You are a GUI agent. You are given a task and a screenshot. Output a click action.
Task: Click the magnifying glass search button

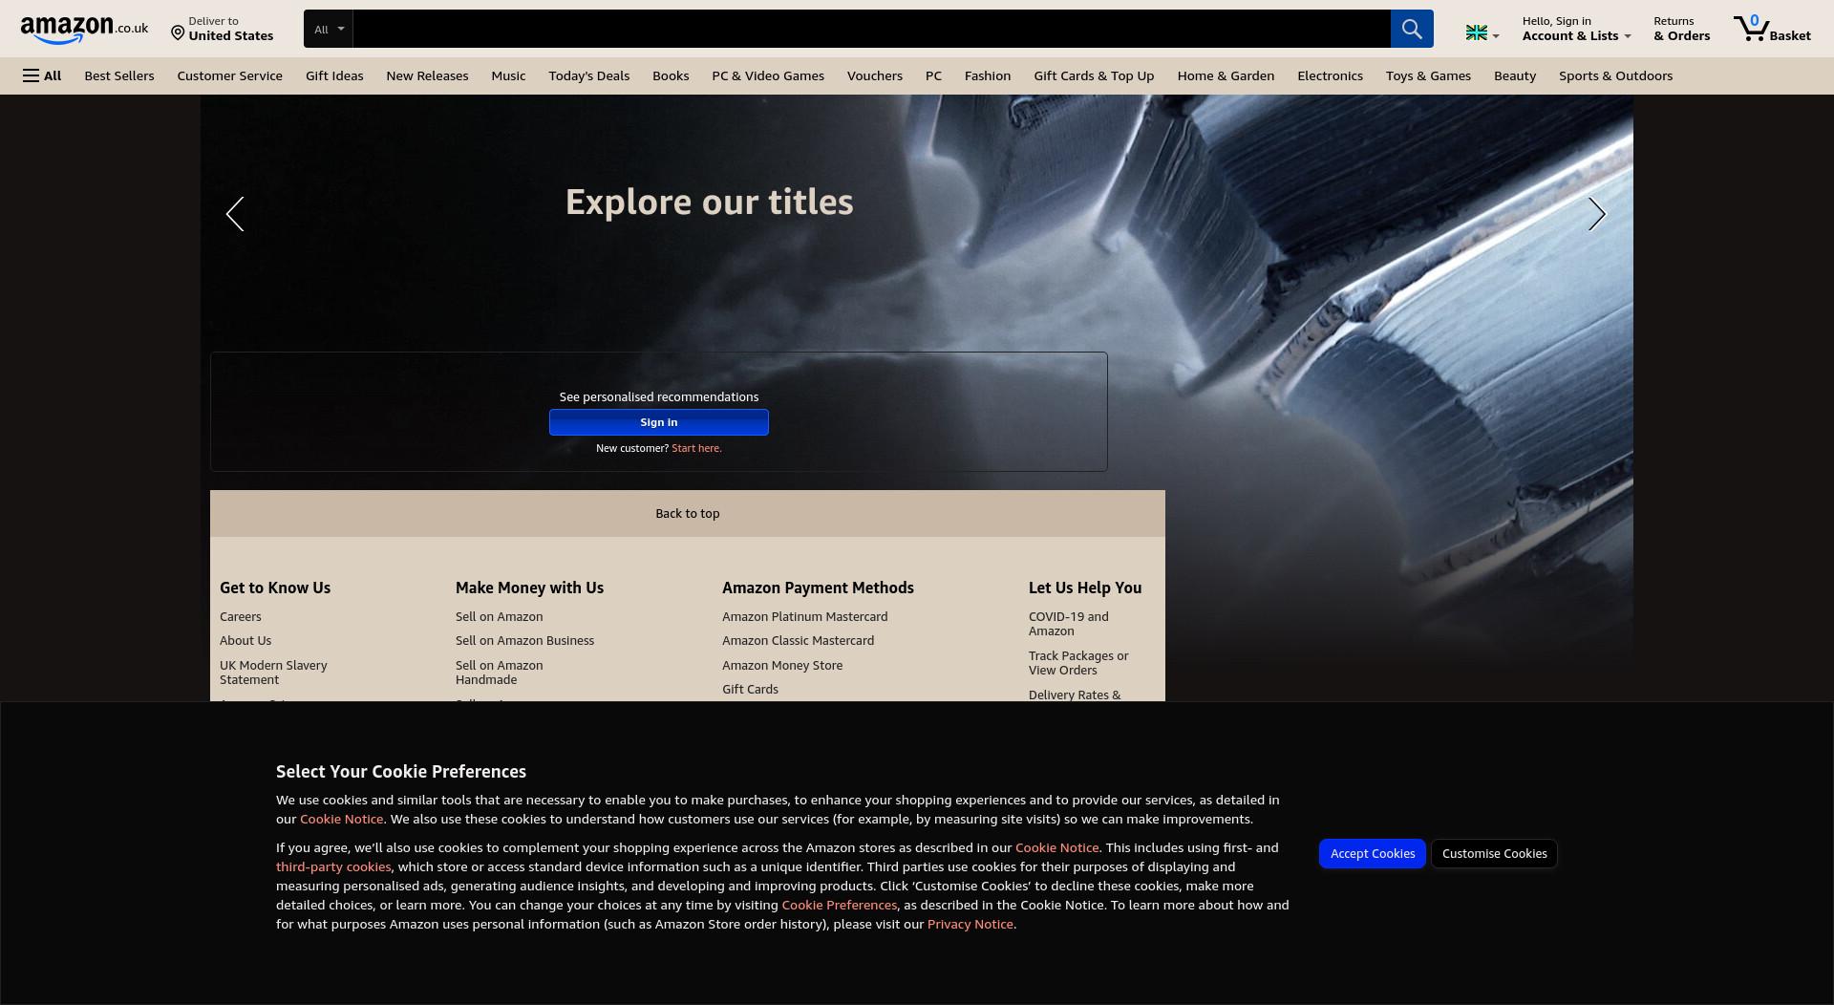[x=1412, y=29]
